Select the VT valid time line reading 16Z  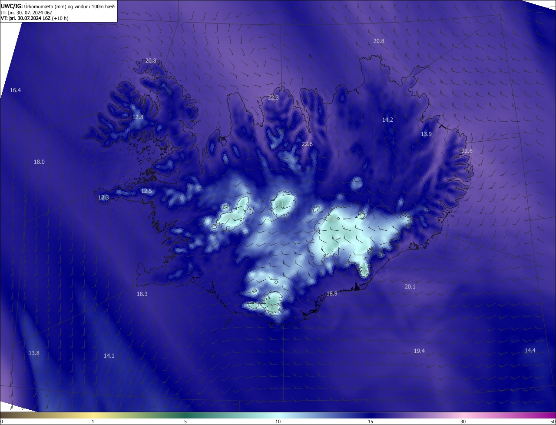pos(35,18)
